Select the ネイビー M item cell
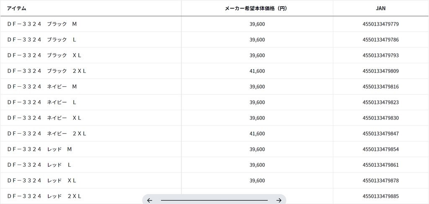 click(x=42, y=87)
